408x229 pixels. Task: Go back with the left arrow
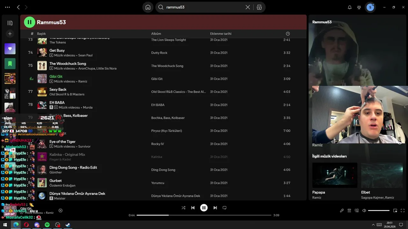(18, 7)
